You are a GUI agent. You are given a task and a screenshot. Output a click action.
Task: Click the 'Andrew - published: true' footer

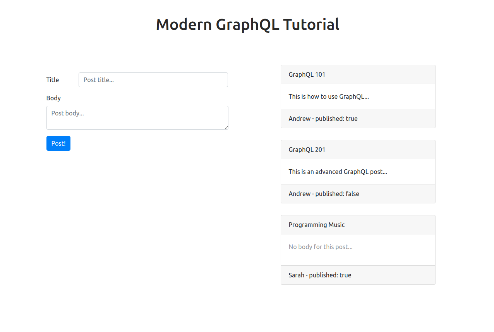tap(358, 119)
